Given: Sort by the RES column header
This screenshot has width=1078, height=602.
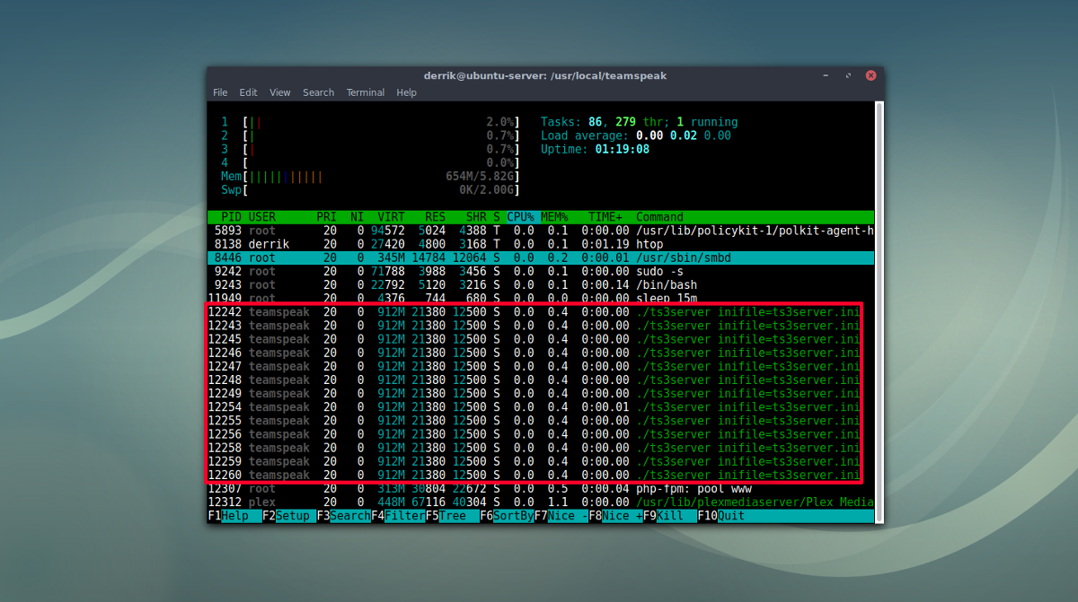Looking at the screenshot, I should pyautogui.click(x=436, y=217).
